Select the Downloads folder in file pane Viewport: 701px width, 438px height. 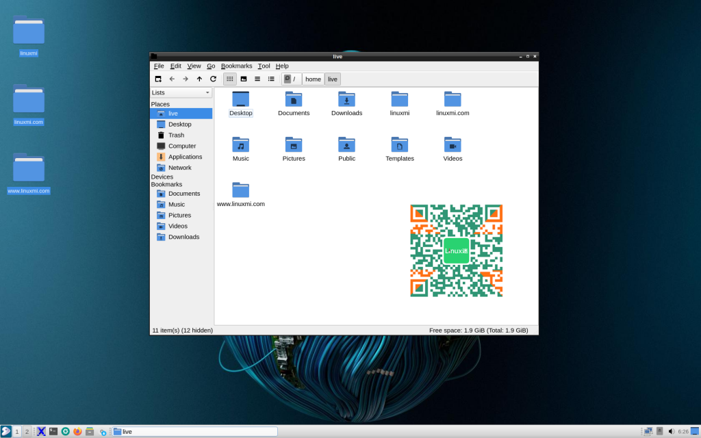(x=346, y=104)
